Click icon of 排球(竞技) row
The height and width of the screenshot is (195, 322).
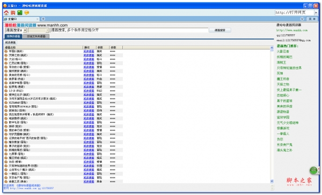6,126
